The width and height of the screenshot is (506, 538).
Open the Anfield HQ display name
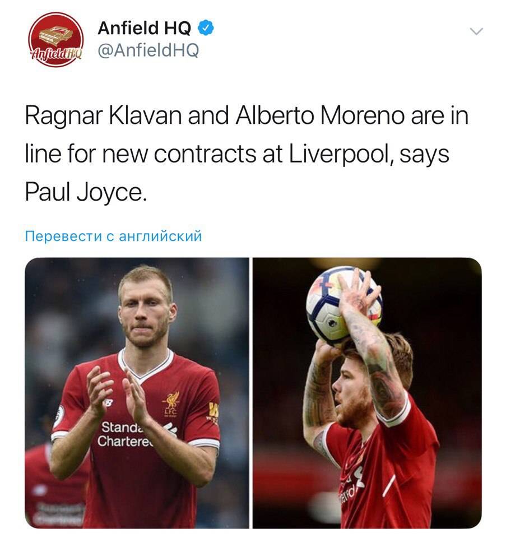[145, 28]
